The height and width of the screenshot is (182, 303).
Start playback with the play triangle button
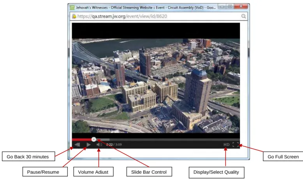click(88, 145)
